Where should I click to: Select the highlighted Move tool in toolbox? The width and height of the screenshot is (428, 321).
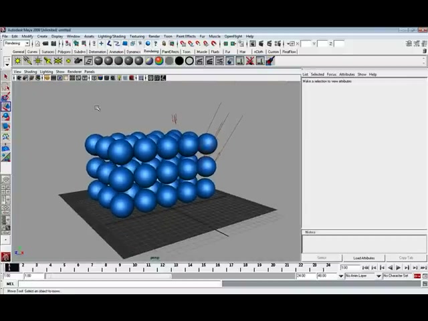(6, 106)
